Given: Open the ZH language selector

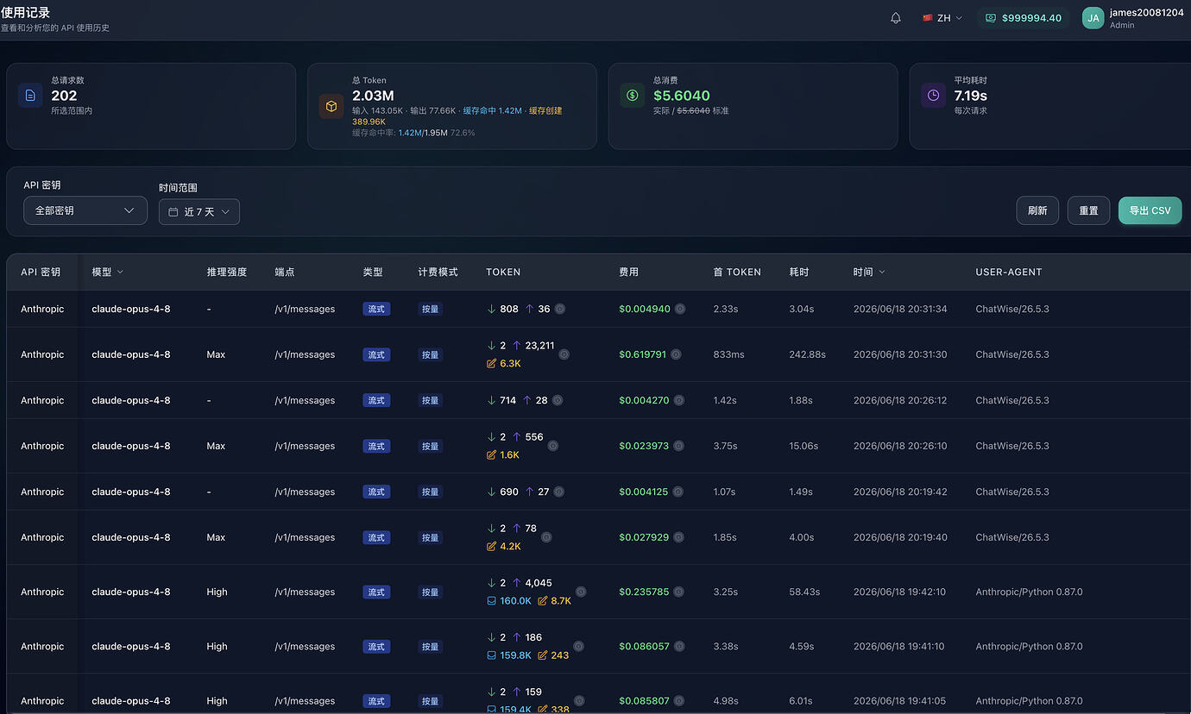Looking at the screenshot, I should 942,18.
